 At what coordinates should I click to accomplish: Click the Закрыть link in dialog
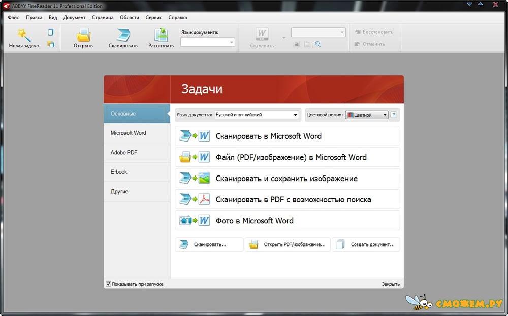coord(391,284)
